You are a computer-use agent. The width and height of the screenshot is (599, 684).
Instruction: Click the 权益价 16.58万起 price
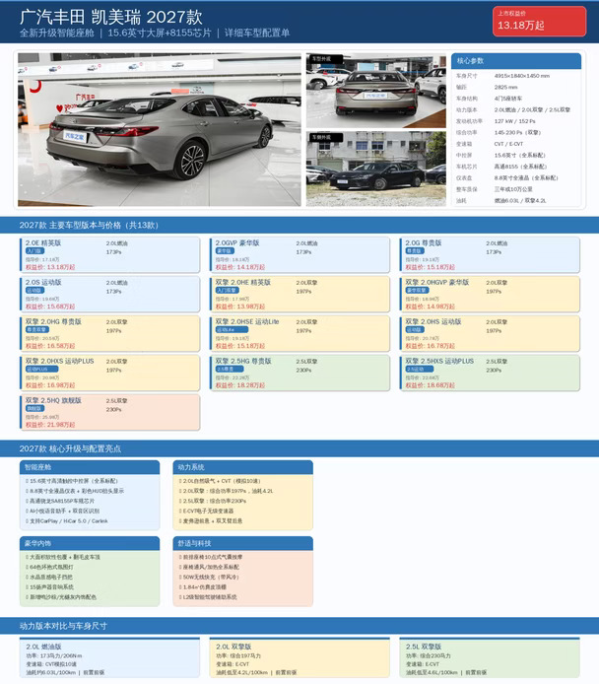50,346
